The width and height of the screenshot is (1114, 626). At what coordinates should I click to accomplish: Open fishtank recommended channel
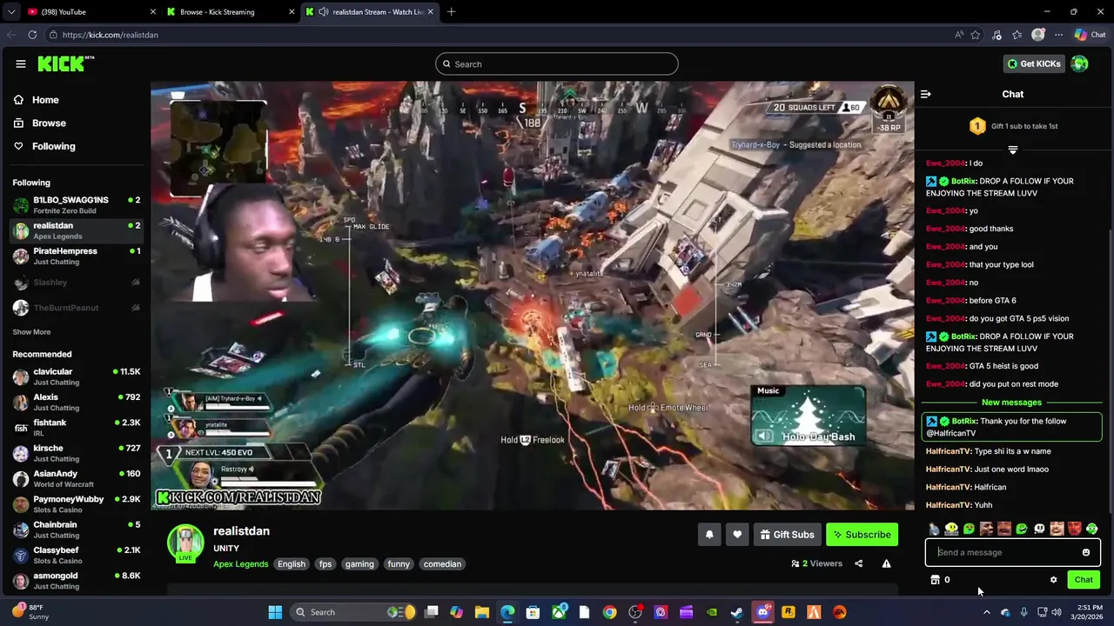(x=76, y=428)
